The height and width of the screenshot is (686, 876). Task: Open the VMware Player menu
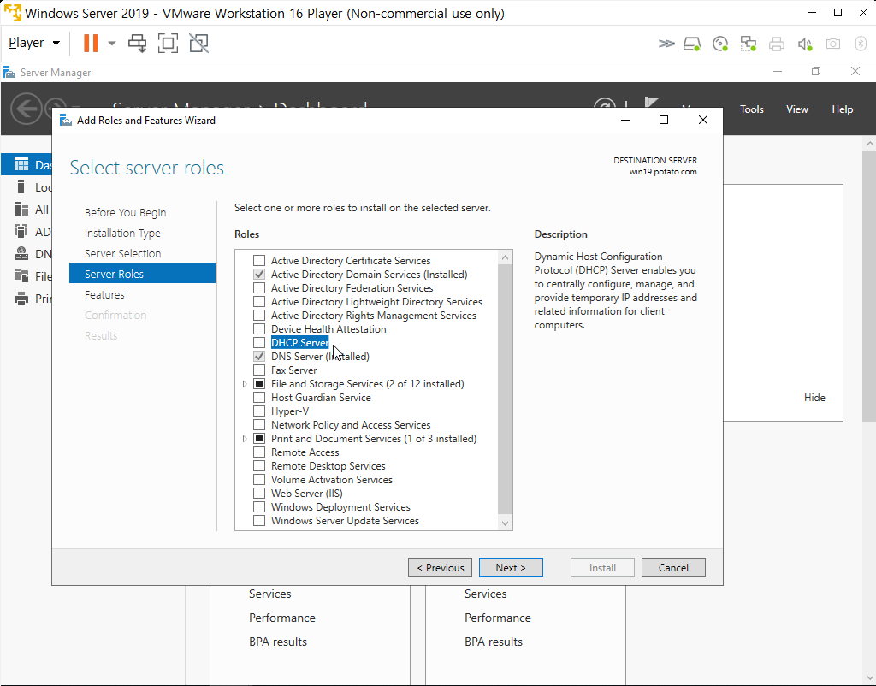pyautogui.click(x=34, y=43)
